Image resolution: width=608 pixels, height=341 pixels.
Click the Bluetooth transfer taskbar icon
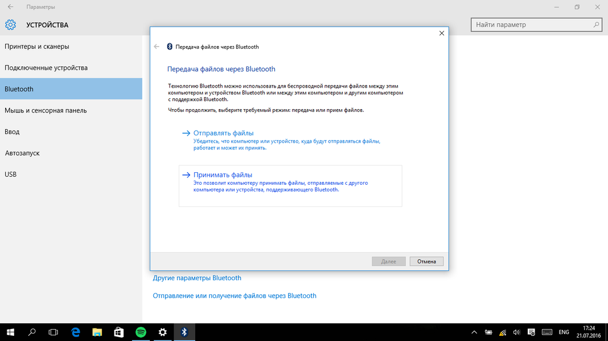pyautogui.click(x=184, y=332)
